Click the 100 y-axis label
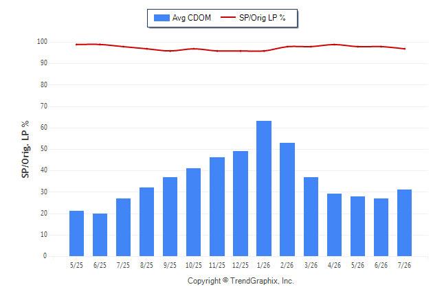This screenshot has width=444, height=298. coord(42,42)
